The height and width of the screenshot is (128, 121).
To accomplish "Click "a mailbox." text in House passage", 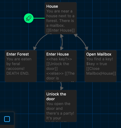I will (56, 26).
